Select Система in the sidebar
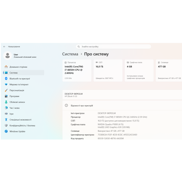182x182 pixels. (x=24, y=73)
